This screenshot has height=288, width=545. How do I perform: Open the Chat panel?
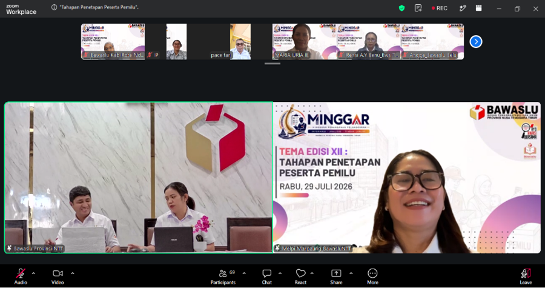point(266,277)
